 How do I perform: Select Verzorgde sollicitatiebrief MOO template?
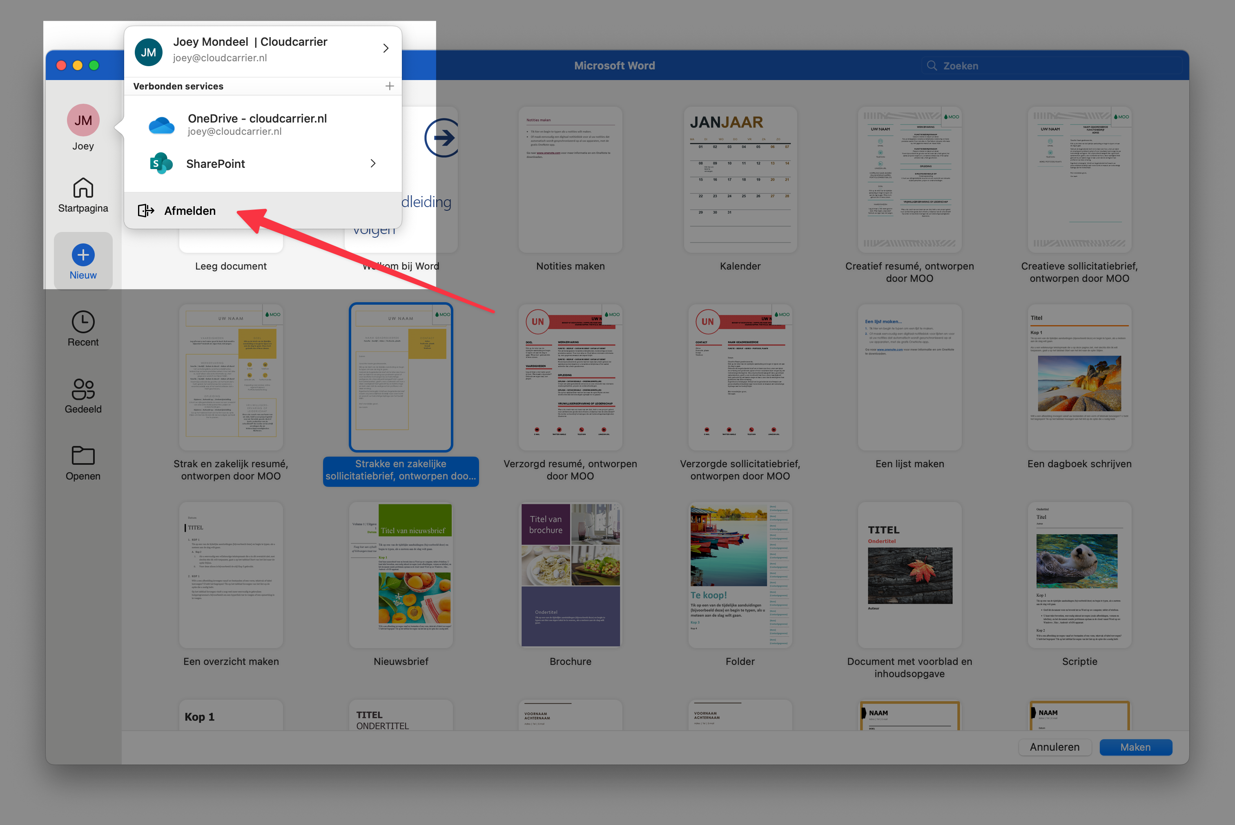[740, 377]
